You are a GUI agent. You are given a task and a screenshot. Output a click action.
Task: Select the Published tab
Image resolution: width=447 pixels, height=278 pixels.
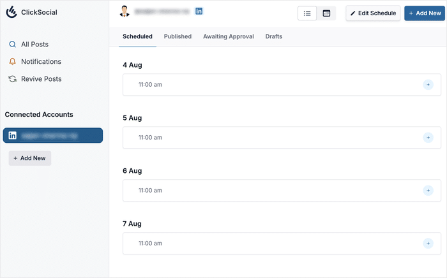point(178,36)
